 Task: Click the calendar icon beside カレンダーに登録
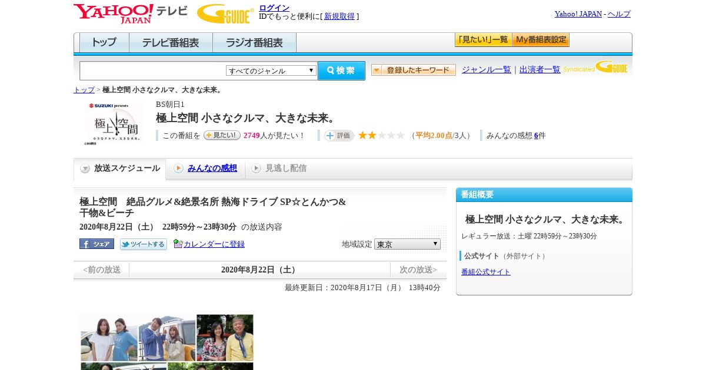pyautogui.click(x=178, y=244)
